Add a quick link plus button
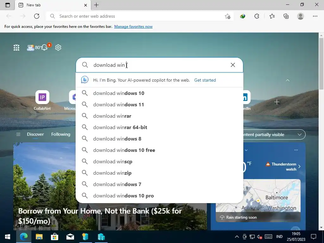This screenshot has width=324, height=243. click(277, 102)
